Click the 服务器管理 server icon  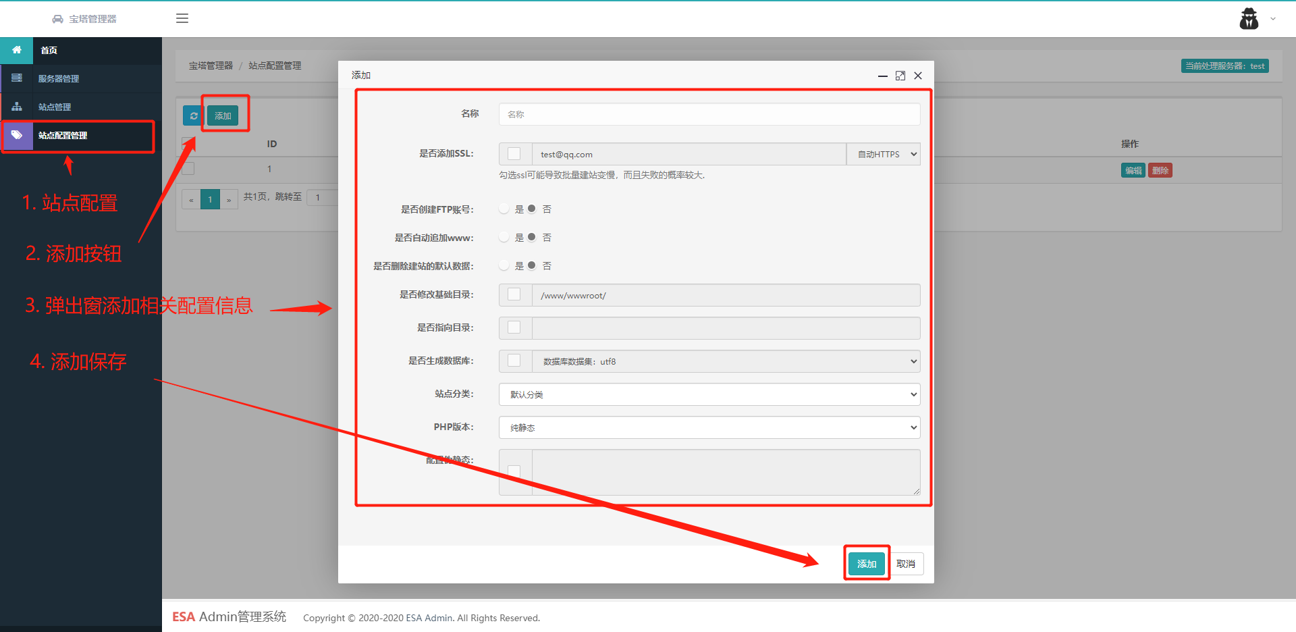17,78
